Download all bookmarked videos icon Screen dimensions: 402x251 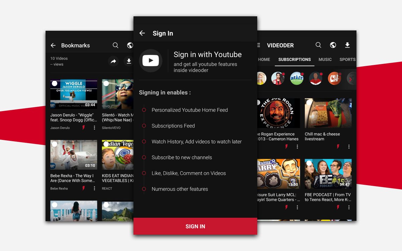(129, 61)
